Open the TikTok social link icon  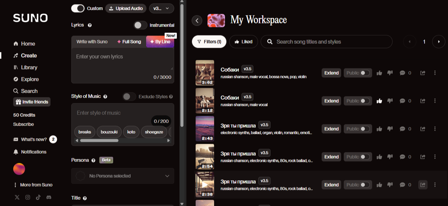coord(38,197)
